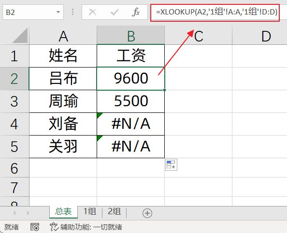Image resolution: width=287 pixels, height=233 pixels.
Task: Click 辅助功能: 一切就绪 status text
Action: pos(91,227)
